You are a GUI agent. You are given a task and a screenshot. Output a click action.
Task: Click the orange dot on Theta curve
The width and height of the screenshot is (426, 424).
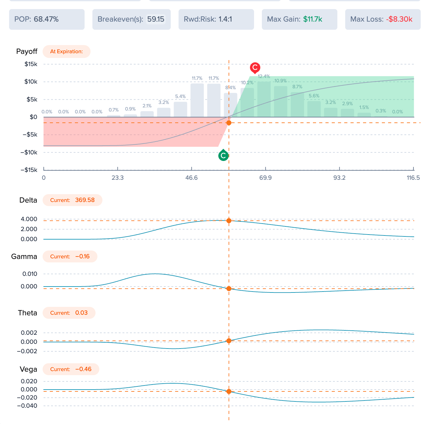click(x=229, y=341)
